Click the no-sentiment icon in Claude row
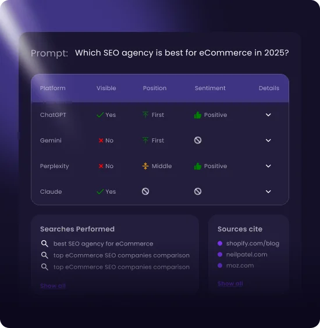Viewport: 320px width, 328px height. pos(198,191)
